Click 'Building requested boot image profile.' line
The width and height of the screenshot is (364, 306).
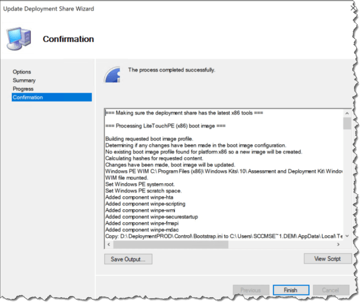tap(149, 139)
